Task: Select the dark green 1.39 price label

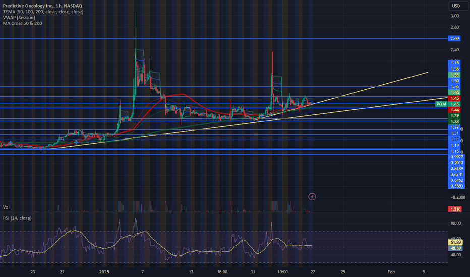Action: click(x=455, y=116)
